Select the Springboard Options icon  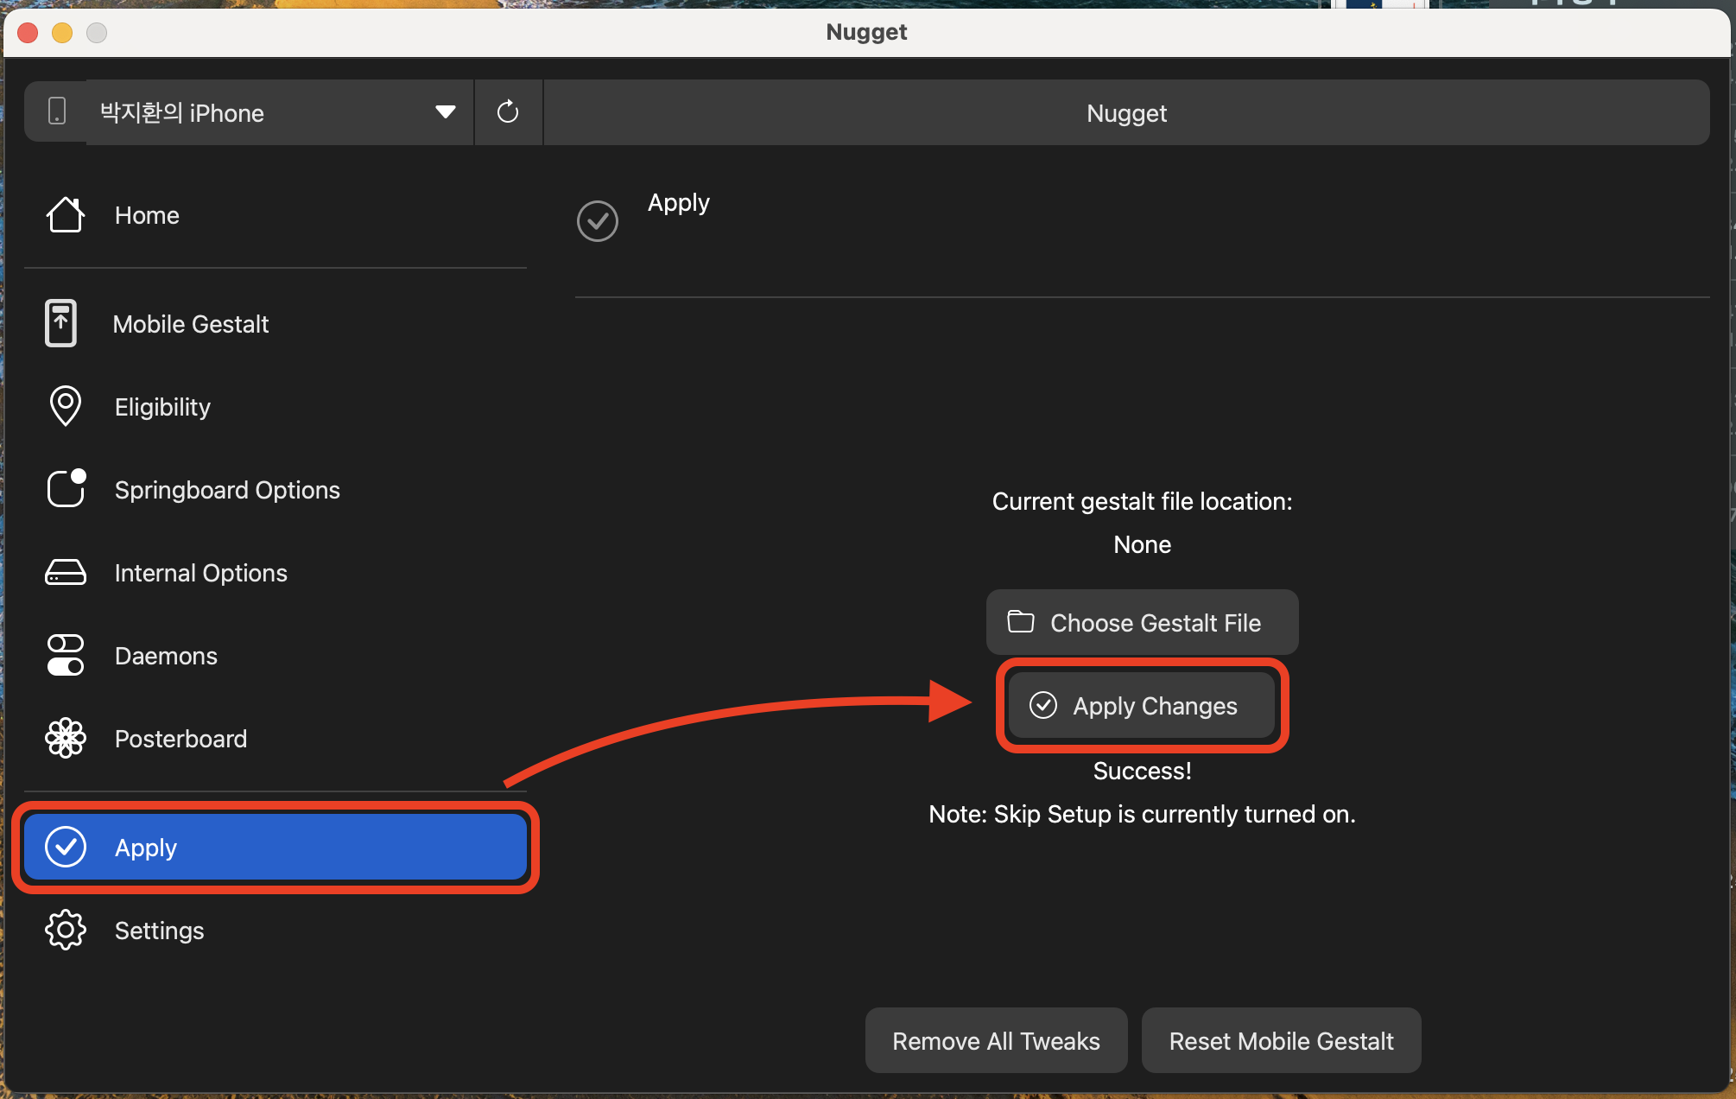pyautogui.click(x=66, y=489)
